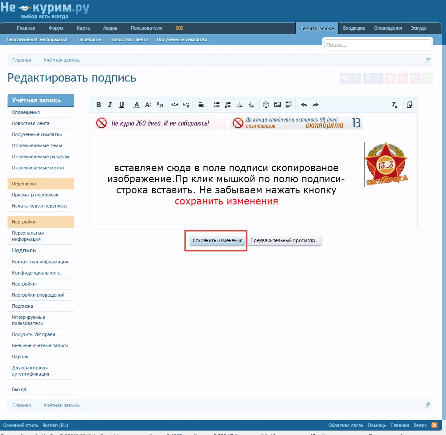Open Конфиденциальность in the sidebar
Image resolution: width=446 pixels, height=435 pixels.
(x=36, y=273)
